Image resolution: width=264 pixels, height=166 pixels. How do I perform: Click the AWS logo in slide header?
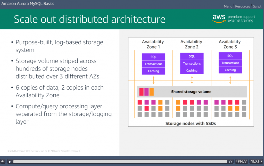pyautogui.click(x=219, y=18)
